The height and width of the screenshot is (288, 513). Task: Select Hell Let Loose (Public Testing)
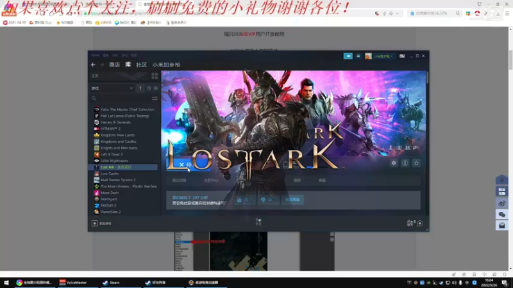pos(124,116)
